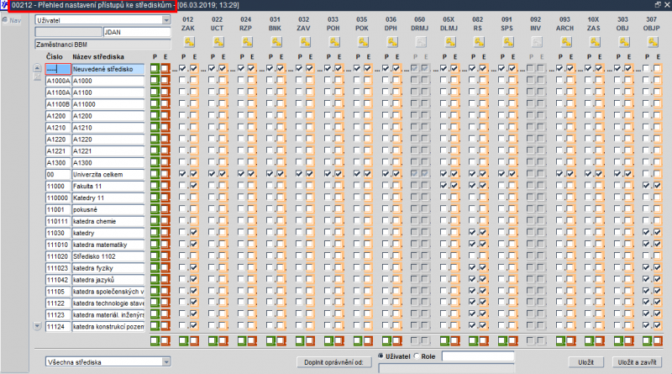The width and height of the screenshot is (672, 374).
Task: Click the key icon under 05X DLMJ
Action: tap(449, 42)
